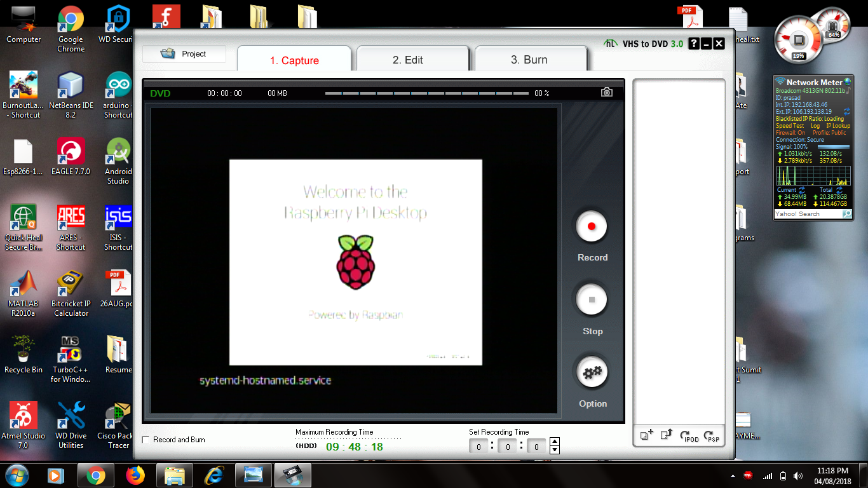This screenshot has height=488, width=868.
Task: Open the Windows Start menu
Action: [x=17, y=475]
